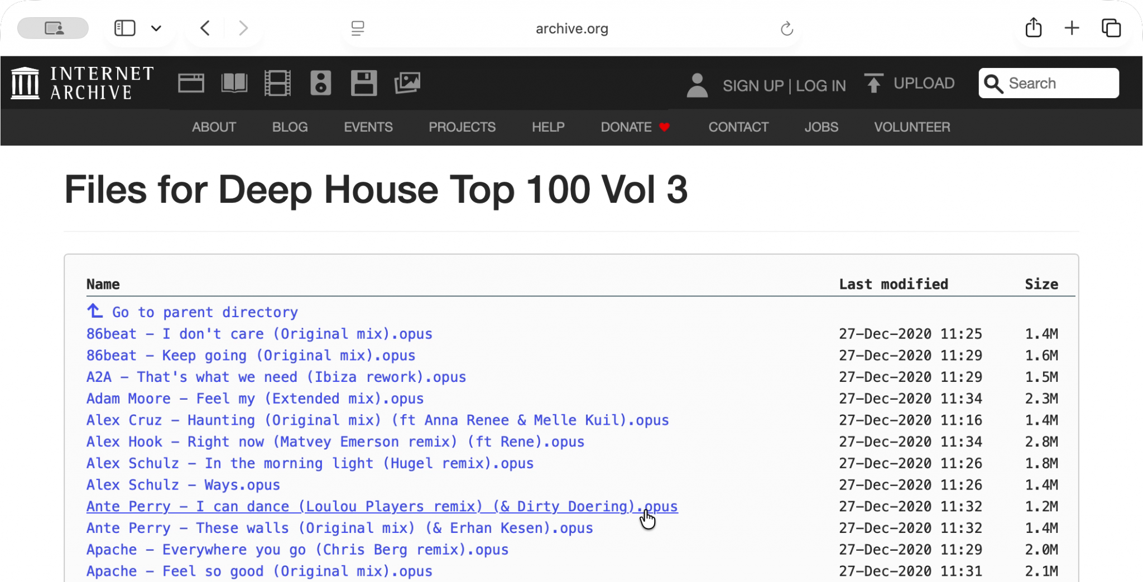The height and width of the screenshot is (582, 1143).
Task: Open the PROJECTS menu item
Action: point(462,127)
